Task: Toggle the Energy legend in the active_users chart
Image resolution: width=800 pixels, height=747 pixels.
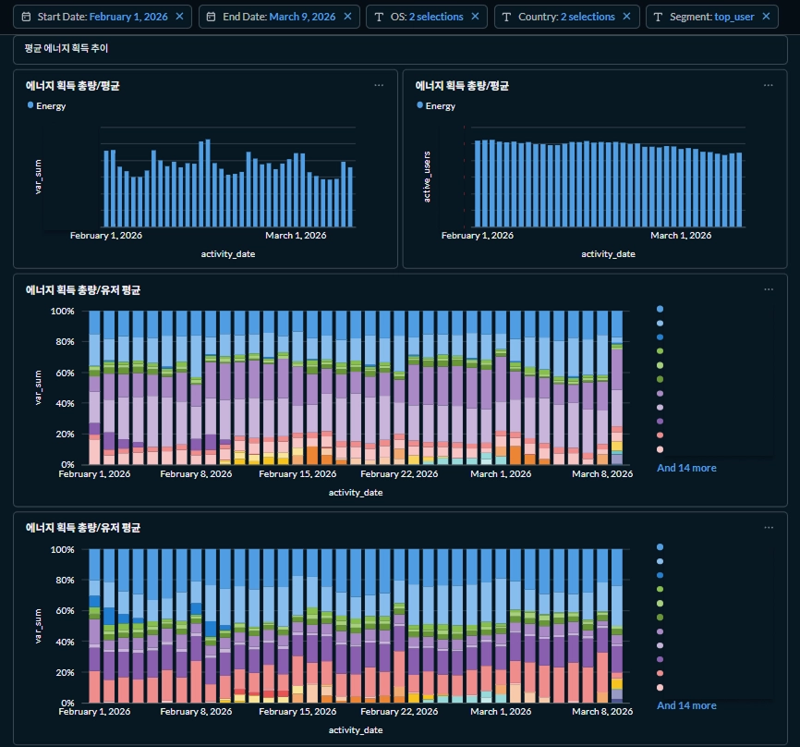Action: point(438,105)
